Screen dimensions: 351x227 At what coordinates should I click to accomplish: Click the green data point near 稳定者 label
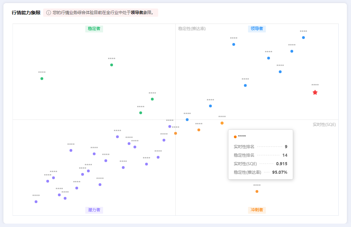[111, 65]
